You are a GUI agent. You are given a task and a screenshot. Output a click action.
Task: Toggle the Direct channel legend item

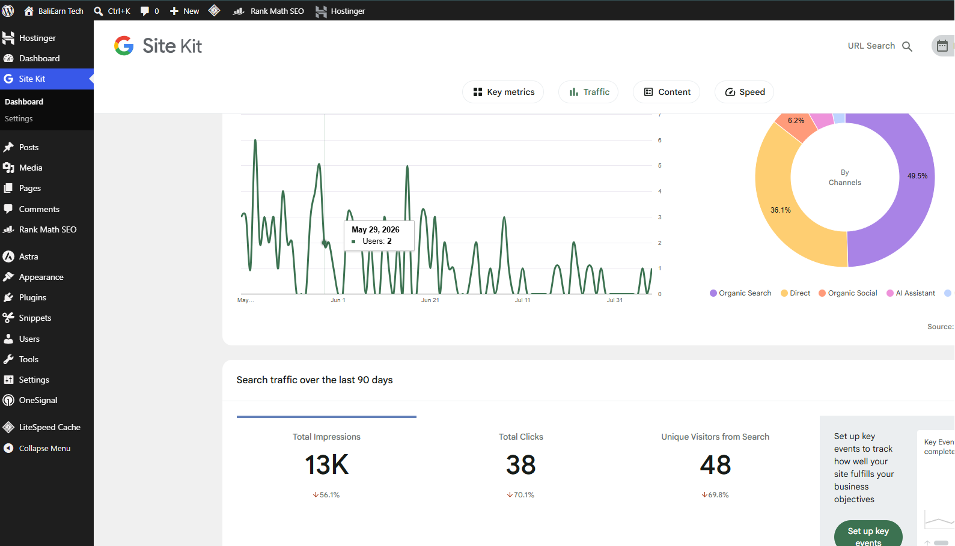[795, 293]
